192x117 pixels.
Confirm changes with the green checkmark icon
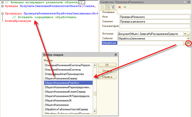pyautogui.click(x=125, y=7)
